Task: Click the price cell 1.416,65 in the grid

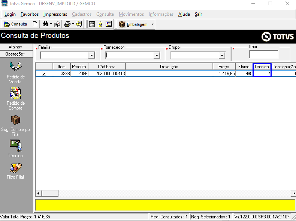Action: tap(224, 73)
